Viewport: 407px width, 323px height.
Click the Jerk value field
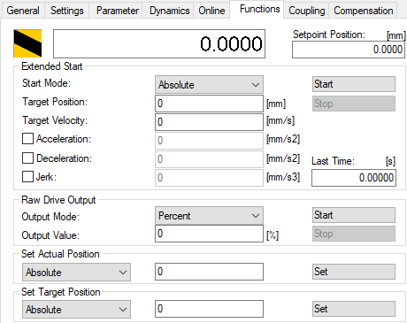pyautogui.click(x=209, y=178)
